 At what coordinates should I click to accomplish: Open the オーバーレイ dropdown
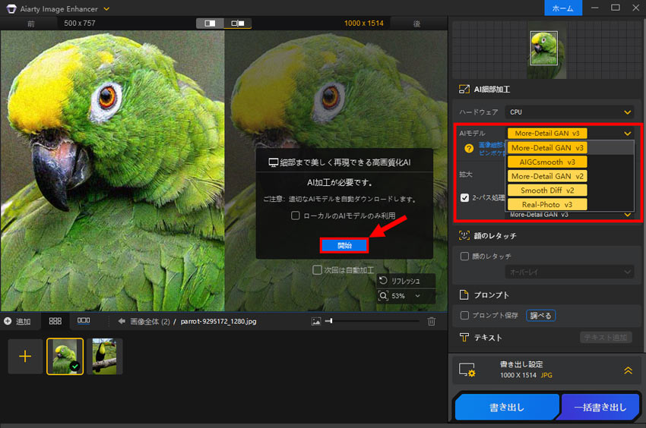click(570, 272)
